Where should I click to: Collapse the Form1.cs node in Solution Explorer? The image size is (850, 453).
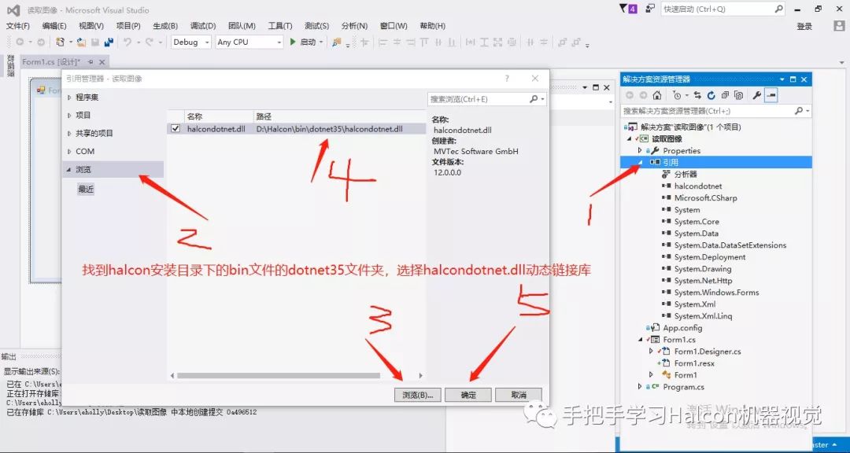point(640,339)
